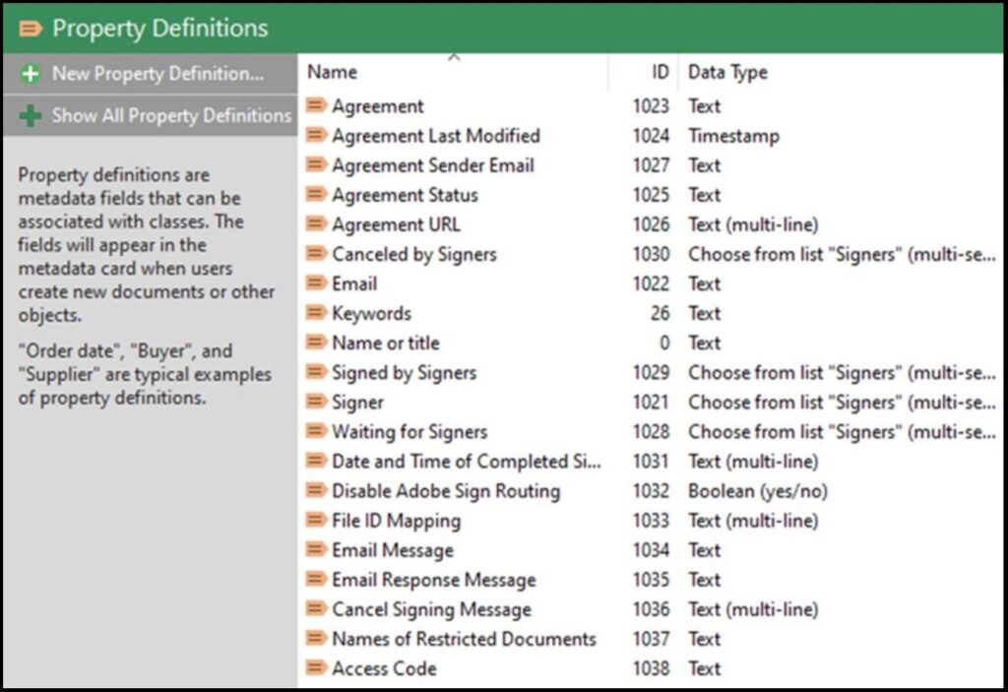1008x692 pixels.
Task: Click the tag icon beside Keywords
Action: (x=316, y=313)
